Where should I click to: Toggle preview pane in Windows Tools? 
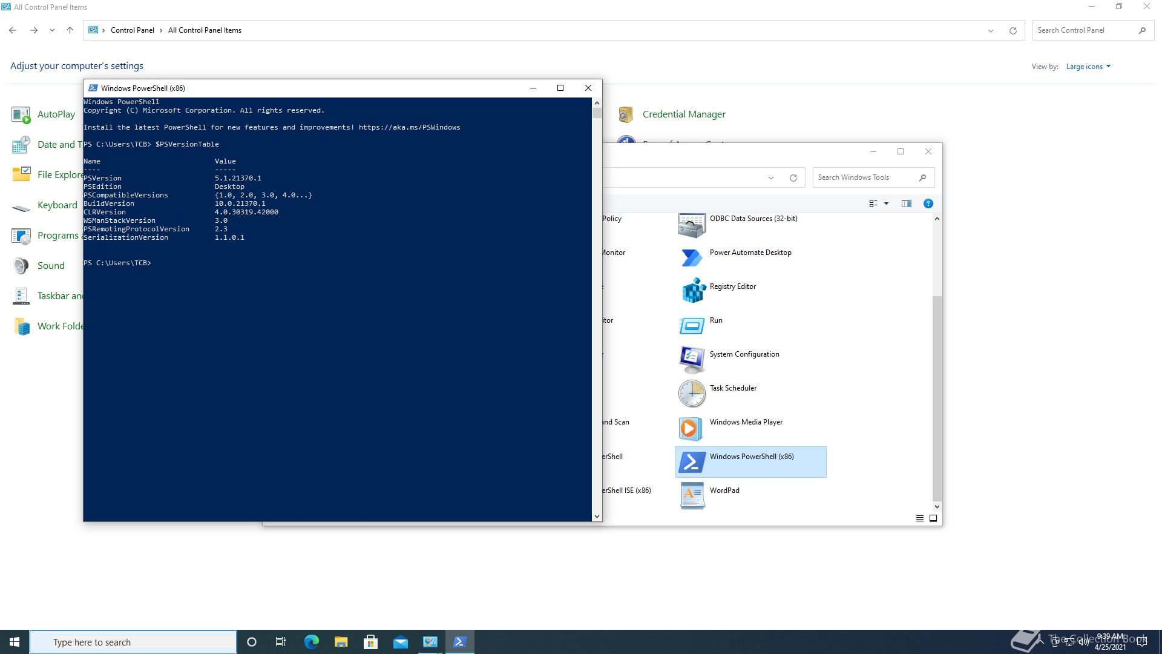coord(906,203)
